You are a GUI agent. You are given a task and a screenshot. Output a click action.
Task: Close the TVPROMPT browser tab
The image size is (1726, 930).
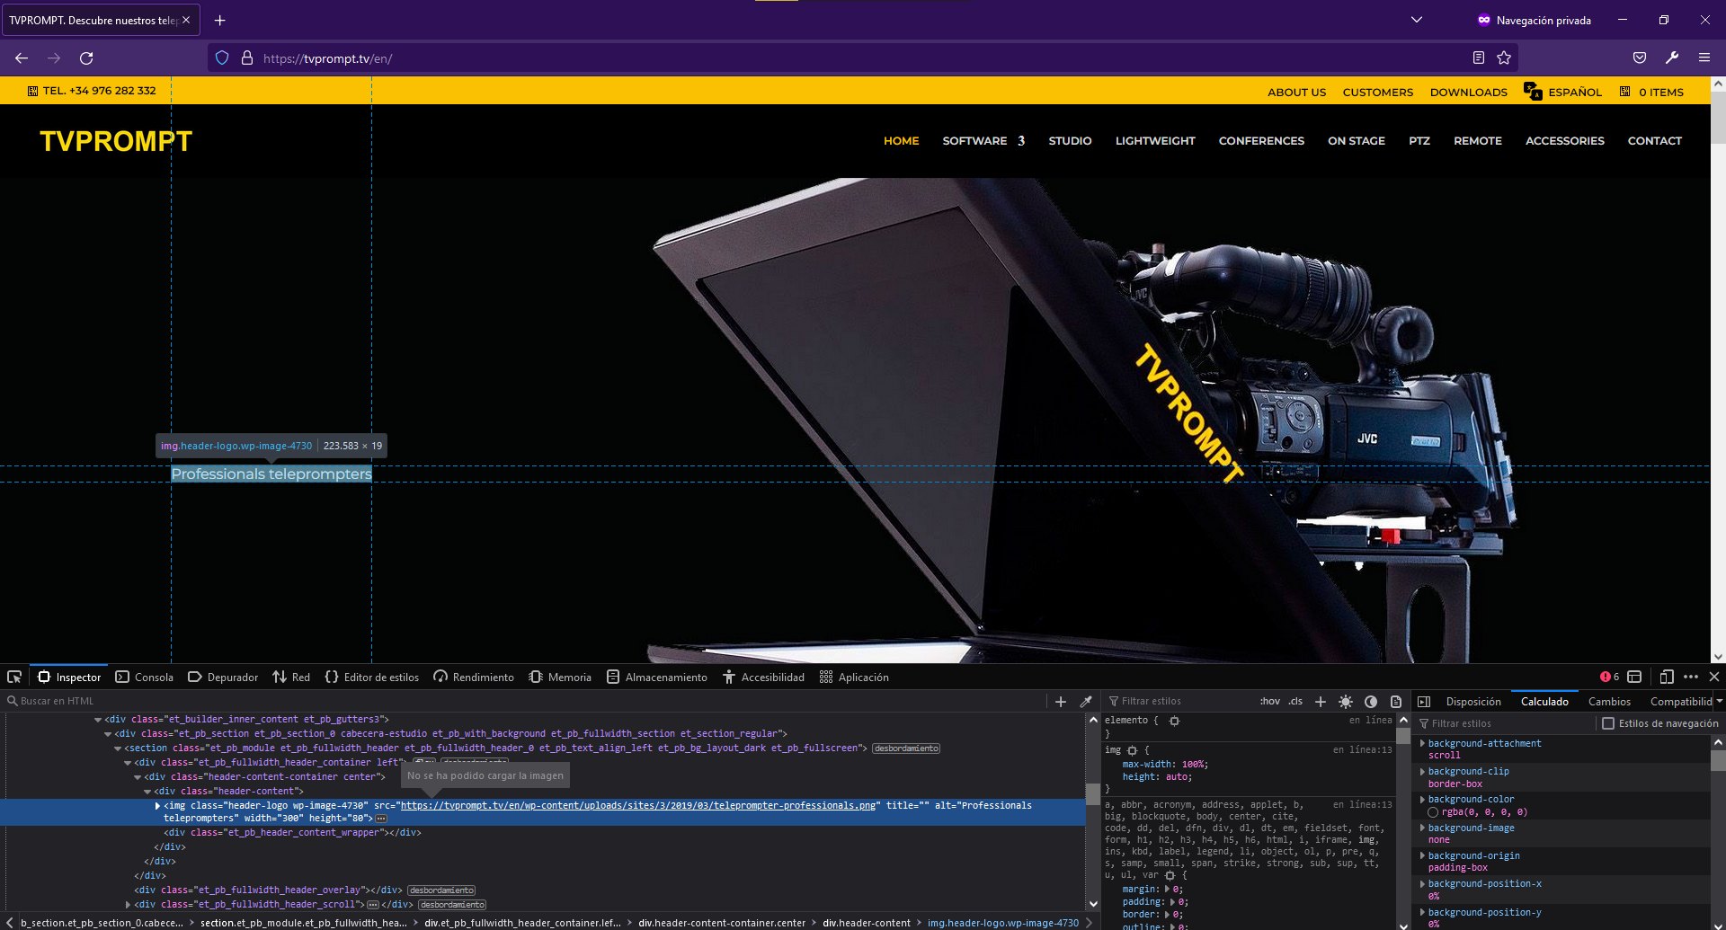186,20
